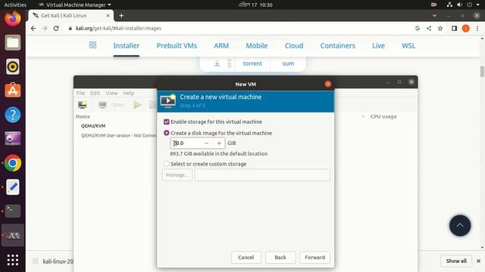Image resolution: width=485 pixels, height=272 pixels.
Task: Launch Google Chrome from dock
Action: [x=13, y=163]
